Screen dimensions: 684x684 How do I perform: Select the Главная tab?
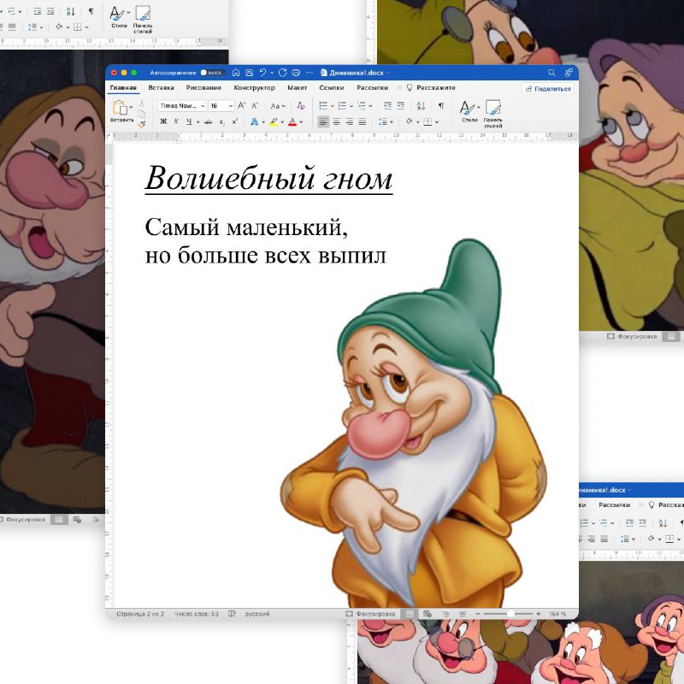pyautogui.click(x=123, y=88)
